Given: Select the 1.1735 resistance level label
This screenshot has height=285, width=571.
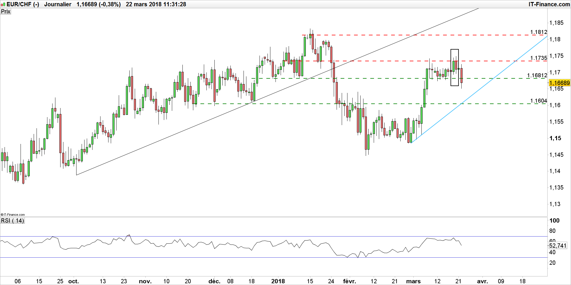Looking at the screenshot, I should coord(539,58).
